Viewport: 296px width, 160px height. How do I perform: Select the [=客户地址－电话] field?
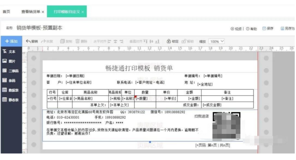[150, 83]
